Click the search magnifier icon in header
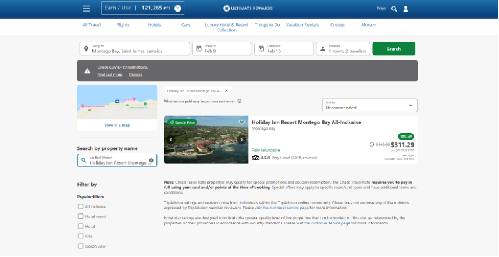The height and width of the screenshot is (257, 499). (394, 9)
